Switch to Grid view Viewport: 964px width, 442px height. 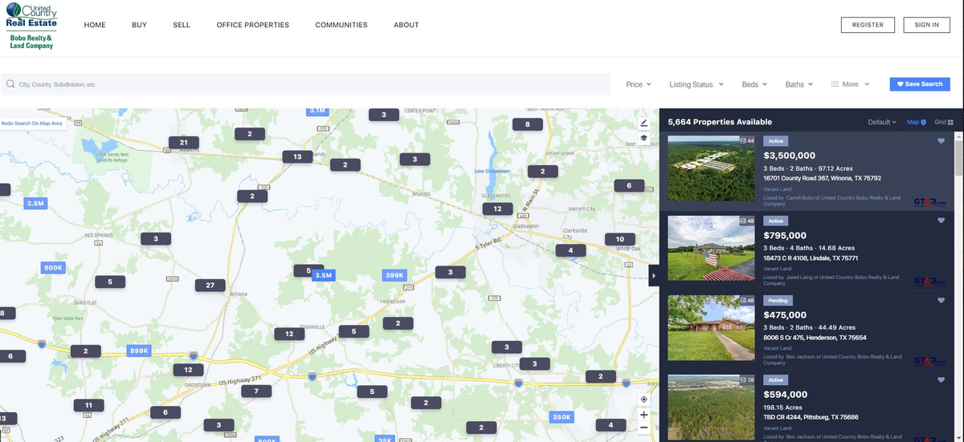(943, 122)
